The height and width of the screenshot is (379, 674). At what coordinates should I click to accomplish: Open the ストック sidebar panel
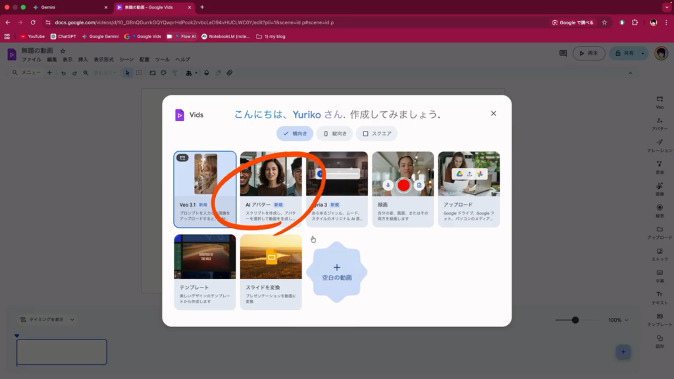click(x=659, y=253)
